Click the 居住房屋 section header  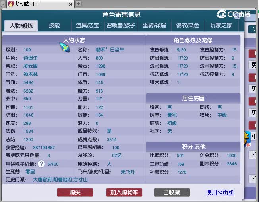click(x=193, y=98)
